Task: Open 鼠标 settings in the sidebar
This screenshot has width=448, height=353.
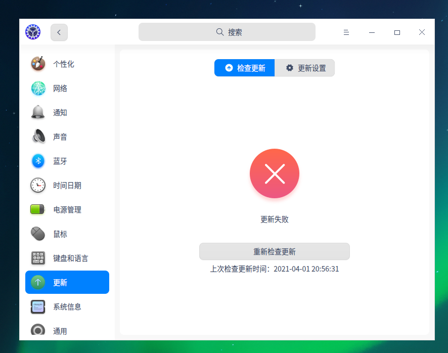Action: [x=67, y=234]
